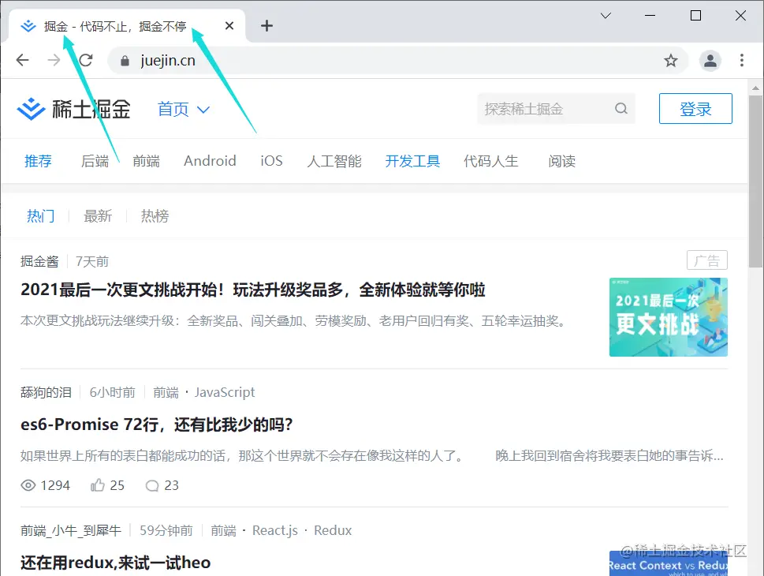Viewport: 764px width, 576px height.
Task: Select the 前端 category
Action: (146, 161)
